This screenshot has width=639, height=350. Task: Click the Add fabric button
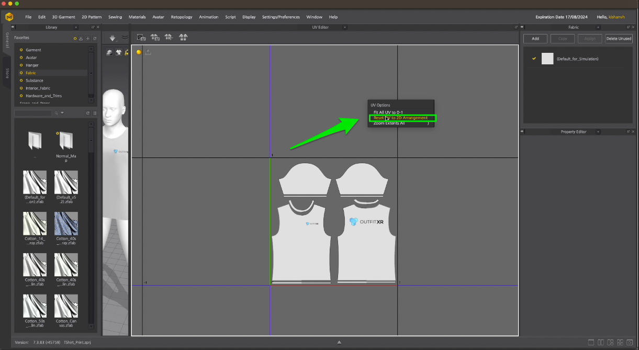(535, 39)
